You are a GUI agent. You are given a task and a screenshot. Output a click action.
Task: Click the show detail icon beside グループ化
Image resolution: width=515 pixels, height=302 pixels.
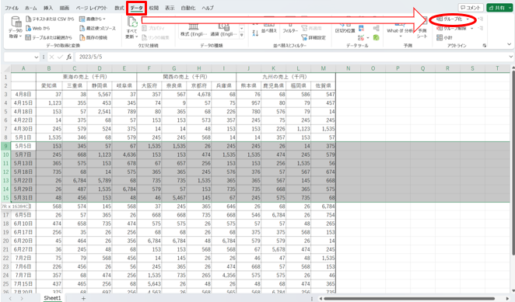tap(480, 19)
